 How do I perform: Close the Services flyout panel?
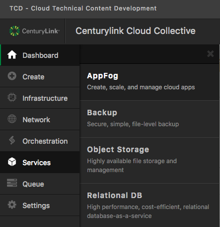[x=210, y=54]
